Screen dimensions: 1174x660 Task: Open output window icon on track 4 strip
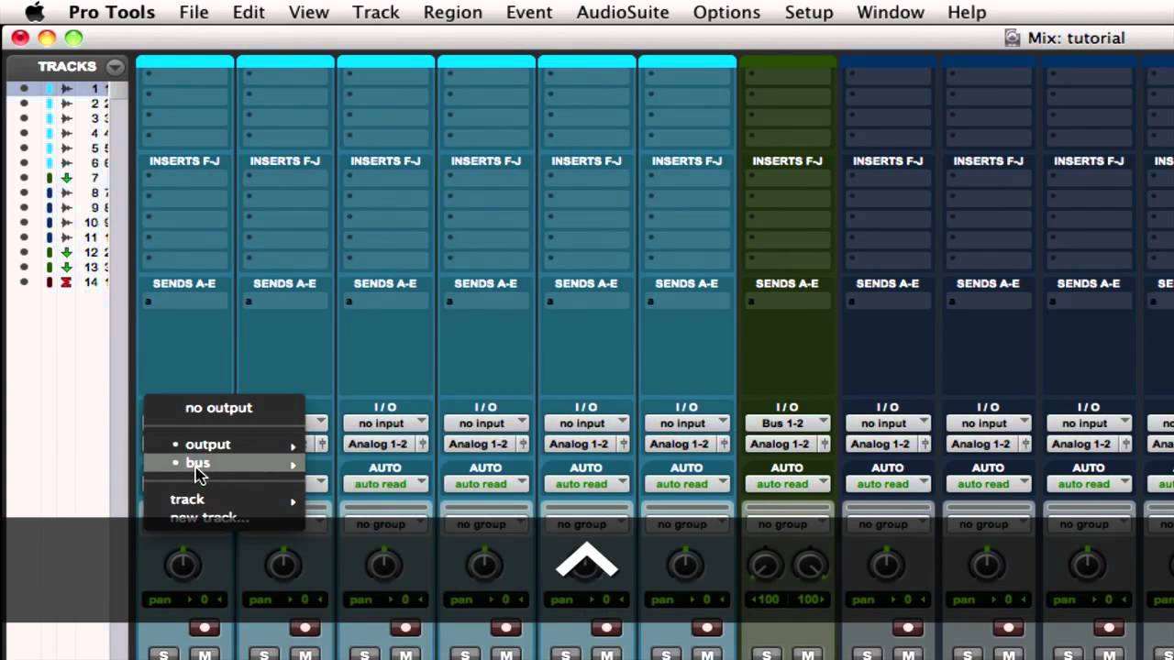click(x=524, y=444)
